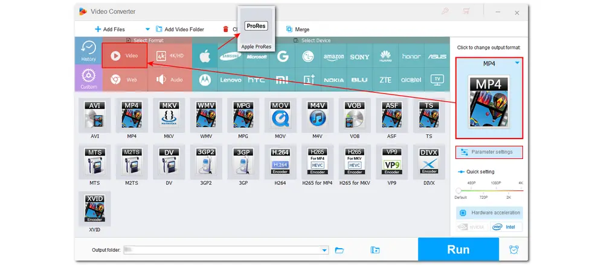Open Apple device profiles
The height and width of the screenshot is (265, 604).
point(205,56)
